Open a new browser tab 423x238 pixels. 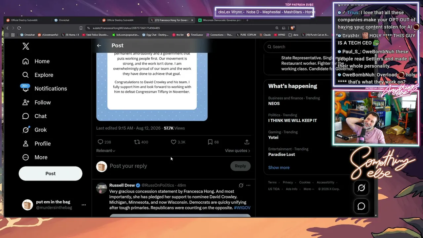(247, 20)
